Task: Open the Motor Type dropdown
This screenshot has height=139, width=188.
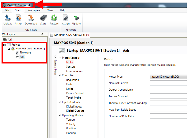Action: coord(168,77)
